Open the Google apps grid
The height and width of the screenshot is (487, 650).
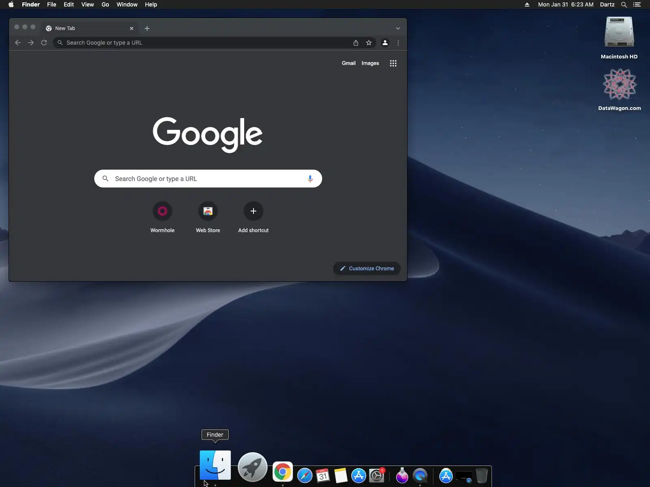click(393, 63)
